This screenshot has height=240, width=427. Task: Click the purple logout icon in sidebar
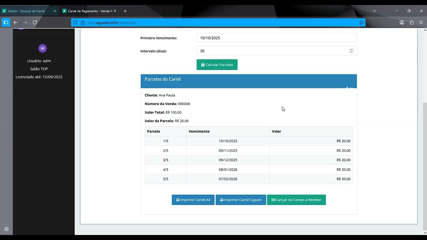pyautogui.click(x=42, y=48)
